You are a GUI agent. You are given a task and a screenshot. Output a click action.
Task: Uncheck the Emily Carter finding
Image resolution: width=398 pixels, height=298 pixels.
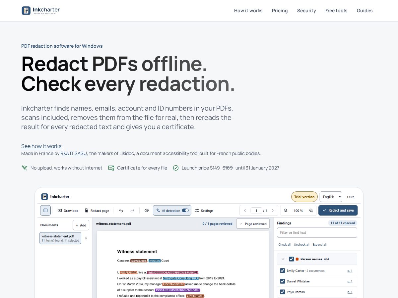coord(283,271)
